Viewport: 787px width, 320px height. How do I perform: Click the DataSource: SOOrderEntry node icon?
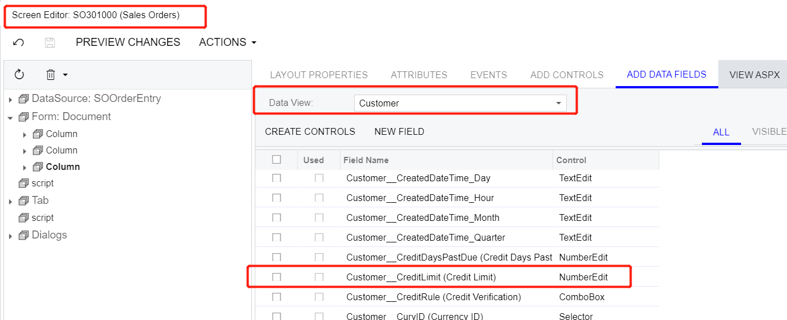[23, 99]
